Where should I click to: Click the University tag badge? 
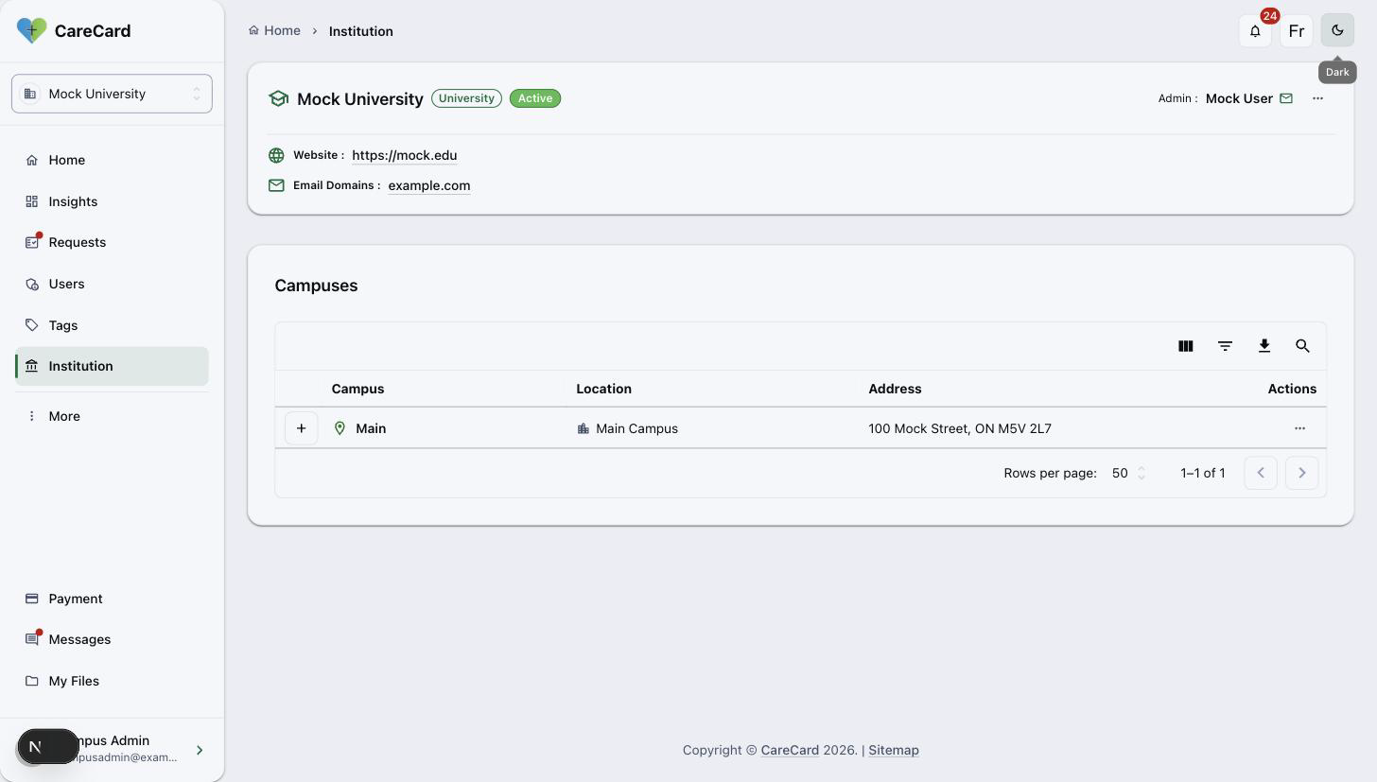click(x=466, y=98)
